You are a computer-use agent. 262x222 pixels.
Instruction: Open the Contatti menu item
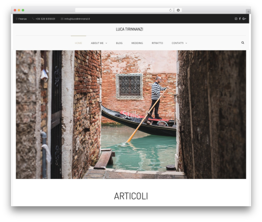click(x=178, y=43)
